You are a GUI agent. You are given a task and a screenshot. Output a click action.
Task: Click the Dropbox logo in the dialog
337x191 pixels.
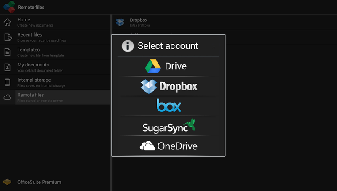(149, 86)
